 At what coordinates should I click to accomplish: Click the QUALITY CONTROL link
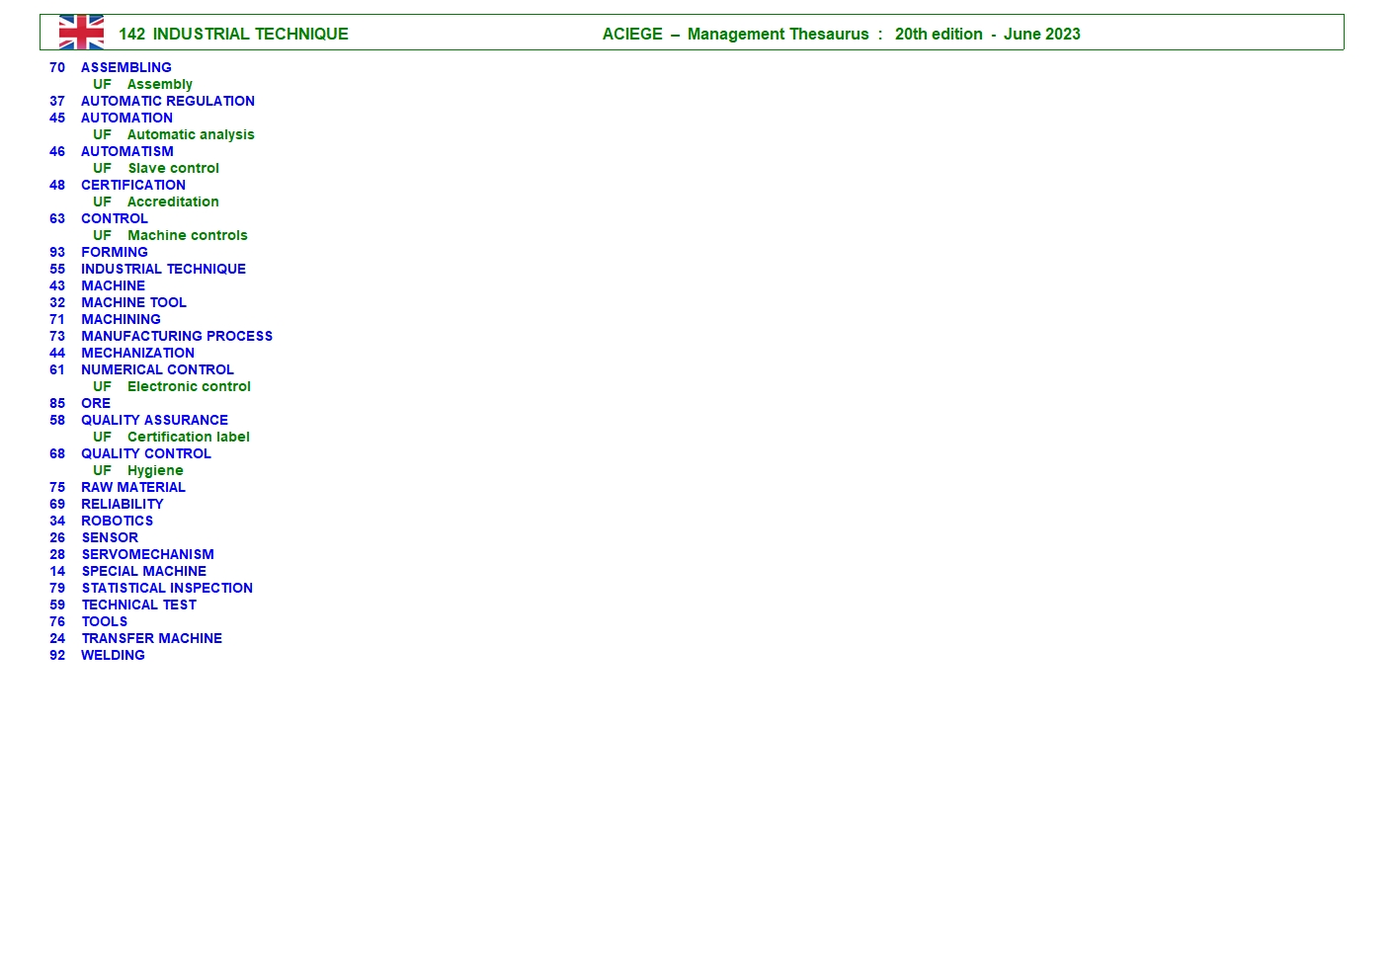pyautogui.click(x=145, y=453)
